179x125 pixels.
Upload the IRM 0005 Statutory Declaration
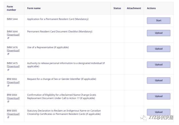(158, 112)
